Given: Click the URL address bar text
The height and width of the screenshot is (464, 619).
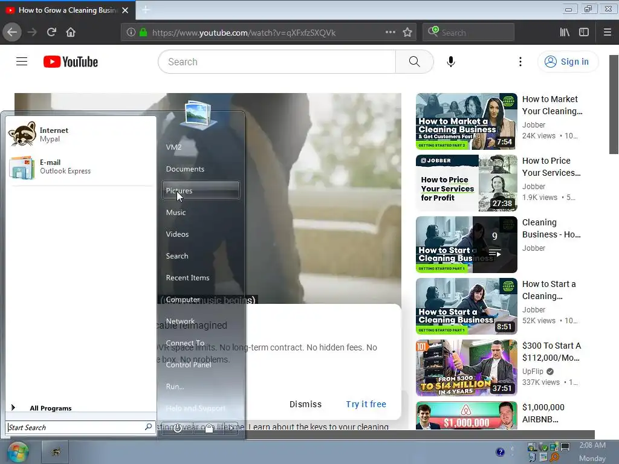Looking at the screenshot, I should click(x=244, y=33).
